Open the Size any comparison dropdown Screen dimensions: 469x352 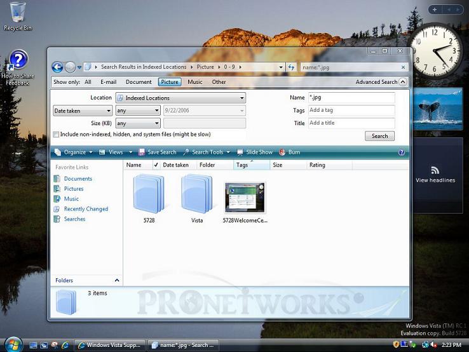pyautogui.click(x=137, y=124)
